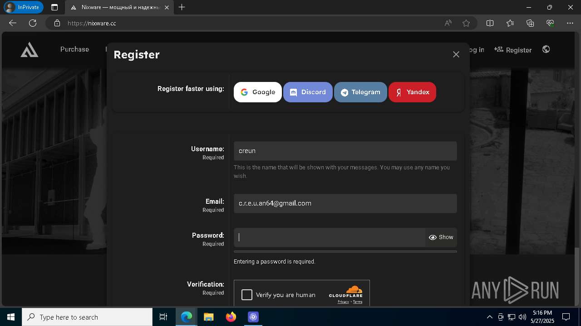Open Task View on the taskbar
Screen dimensions: 581x326
tap(163, 317)
